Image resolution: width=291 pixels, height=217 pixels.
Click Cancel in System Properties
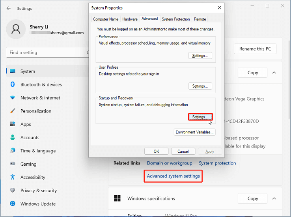coord(183,151)
